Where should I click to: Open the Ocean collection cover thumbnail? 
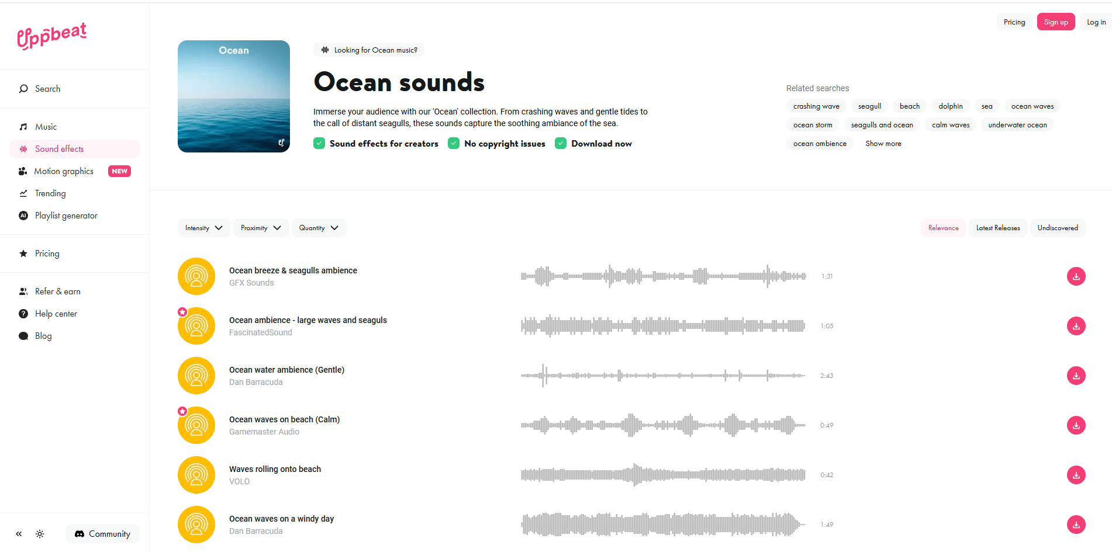point(233,96)
